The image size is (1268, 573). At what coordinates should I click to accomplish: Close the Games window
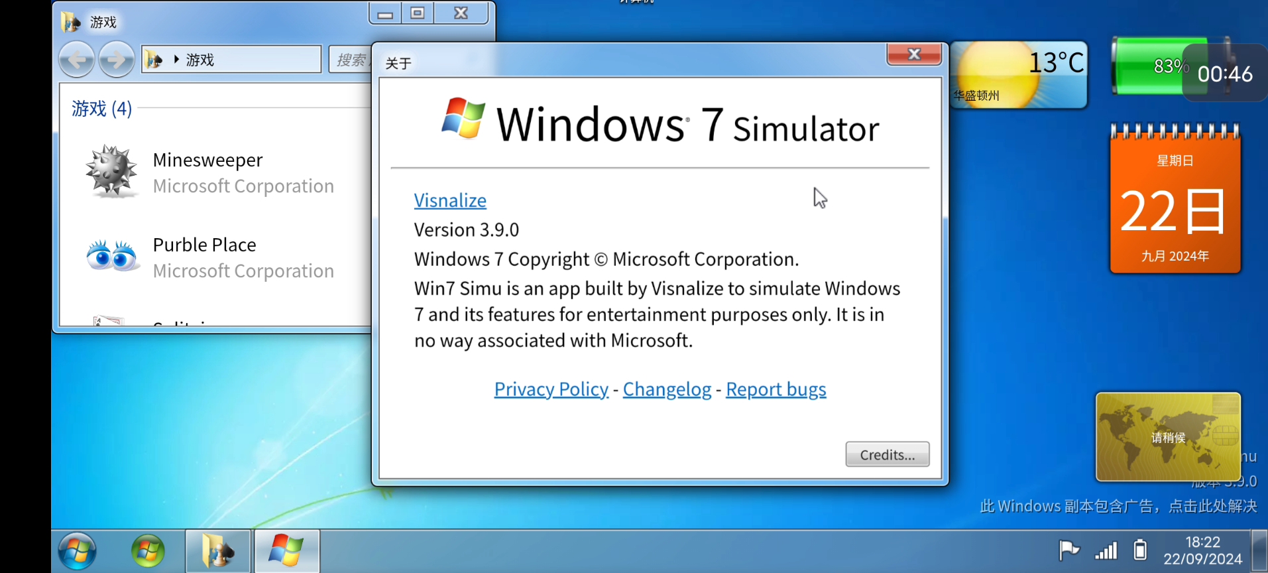(461, 13)
